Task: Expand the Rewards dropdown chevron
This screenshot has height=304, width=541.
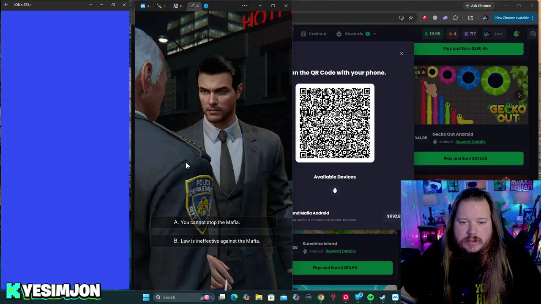Action: coord(374,34)
